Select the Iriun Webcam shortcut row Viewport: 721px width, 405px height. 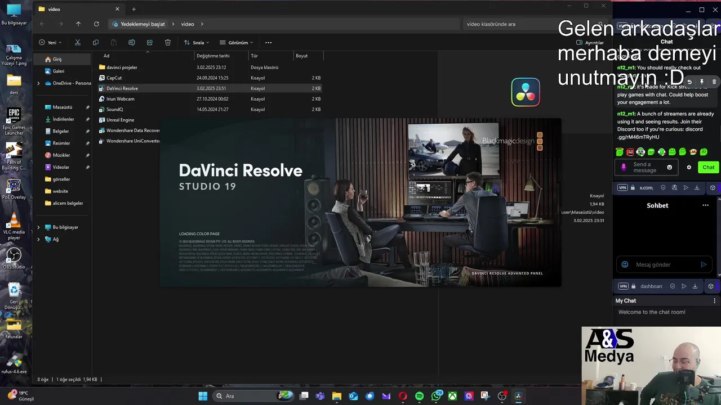pos(210,99)
